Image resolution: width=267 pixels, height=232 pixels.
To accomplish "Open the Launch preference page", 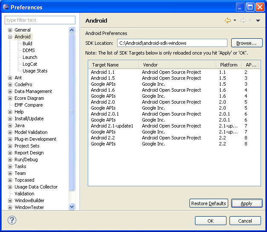I will coord(30,57).
